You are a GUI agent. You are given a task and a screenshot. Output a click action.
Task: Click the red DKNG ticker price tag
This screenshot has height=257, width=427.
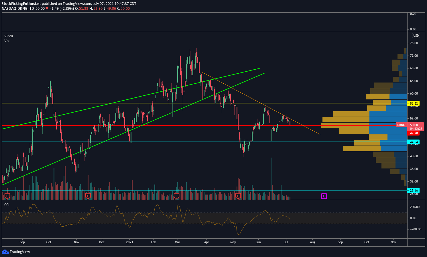click(401, 125)
